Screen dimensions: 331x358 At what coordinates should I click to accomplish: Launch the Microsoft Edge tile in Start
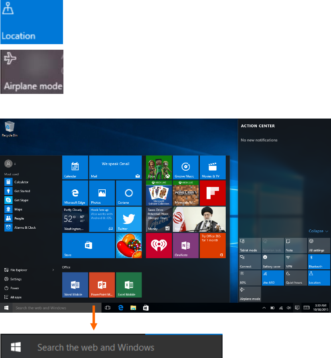[75, 193]
